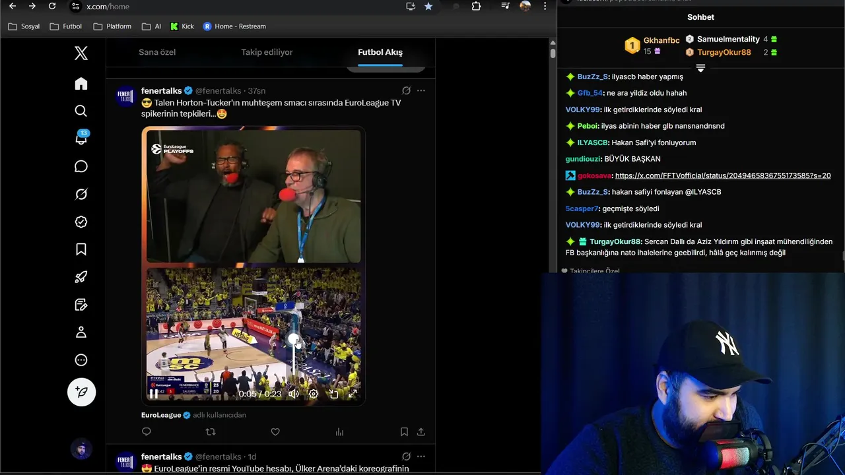
Task: Like the Horton-Tucker video post
Action: click(275, 432)
